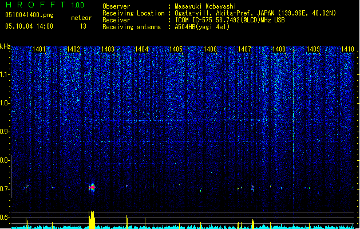Click the 'Receiving antenna' label
The height and width of the screenshot is (229, 360).
point(132,27)
